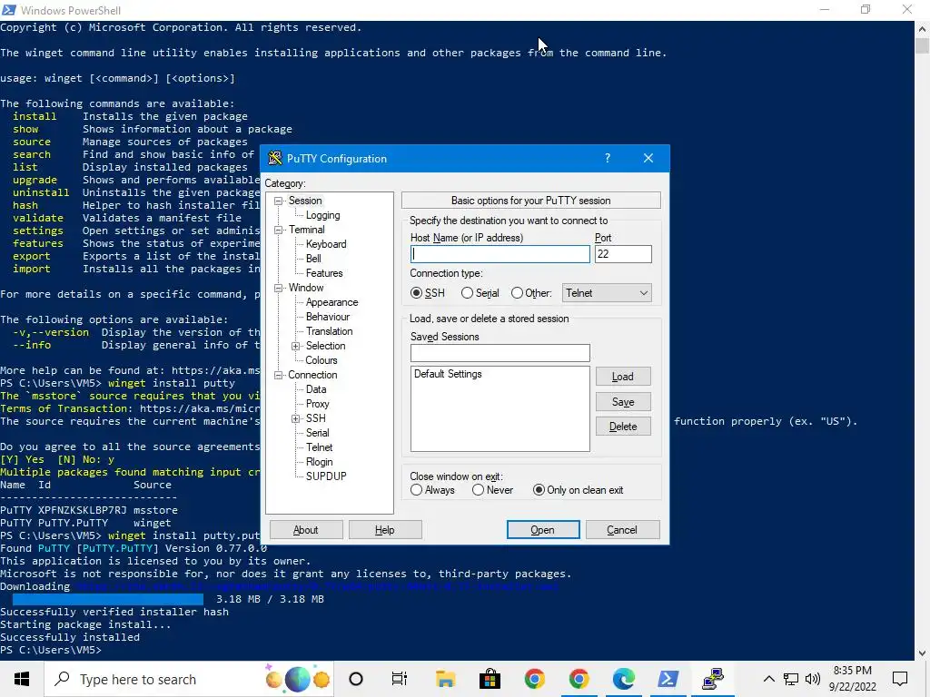Expand the SSH tree node

(295, 419)
